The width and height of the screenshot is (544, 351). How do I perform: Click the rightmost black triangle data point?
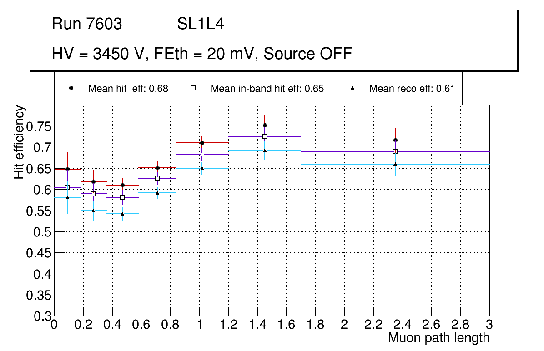click(x=395, y=164)
